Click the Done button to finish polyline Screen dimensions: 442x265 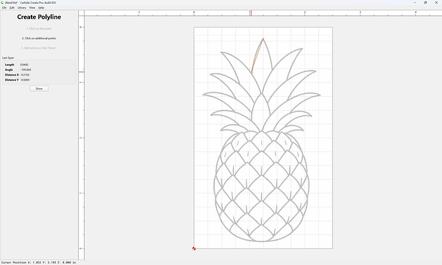pos(39,88)
